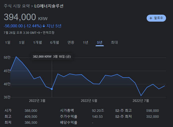This screenshot has height=127, width=173.
Task: Click the LG에너지솔루션 title text
Action: tap(49, 6)
